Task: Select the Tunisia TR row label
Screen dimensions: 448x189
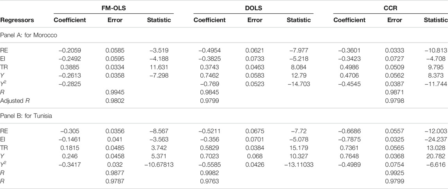Action: [4, 147]
